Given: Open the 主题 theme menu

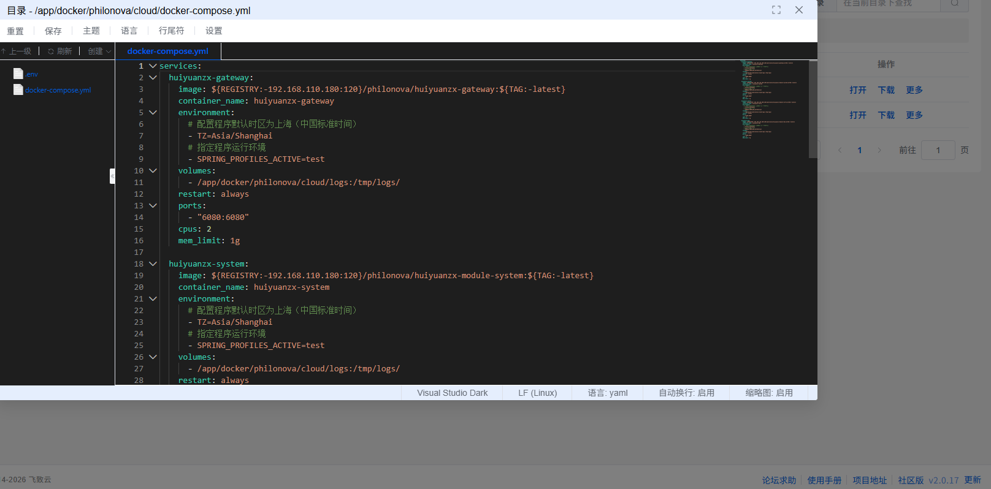Looking at the screenshot, I should point(91,31).
